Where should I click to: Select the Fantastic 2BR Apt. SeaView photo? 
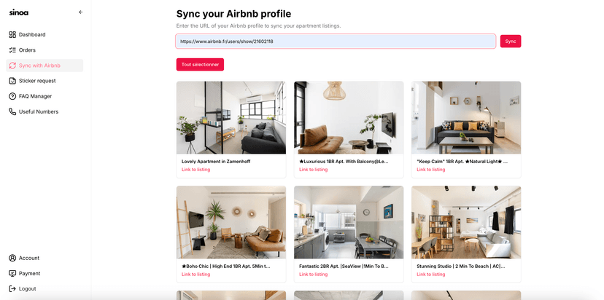pos(349,222)
